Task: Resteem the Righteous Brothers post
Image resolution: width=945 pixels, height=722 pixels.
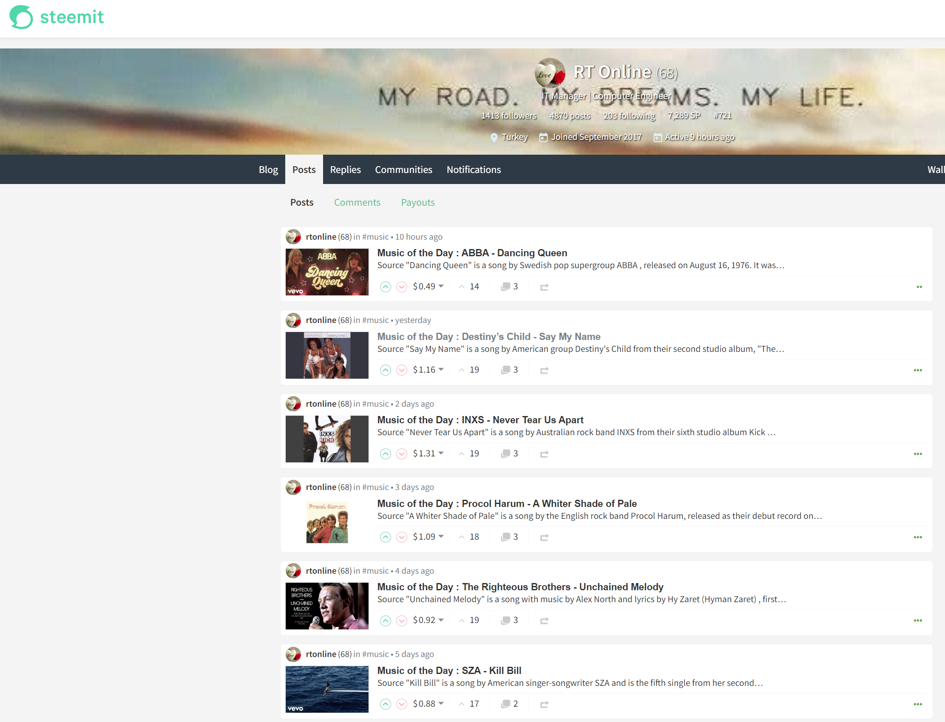Action: coord(544,621)
